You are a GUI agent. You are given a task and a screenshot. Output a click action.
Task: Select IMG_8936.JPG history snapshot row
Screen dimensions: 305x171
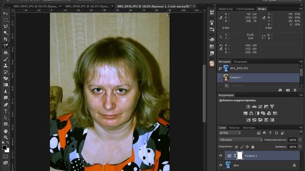(258, 68)
